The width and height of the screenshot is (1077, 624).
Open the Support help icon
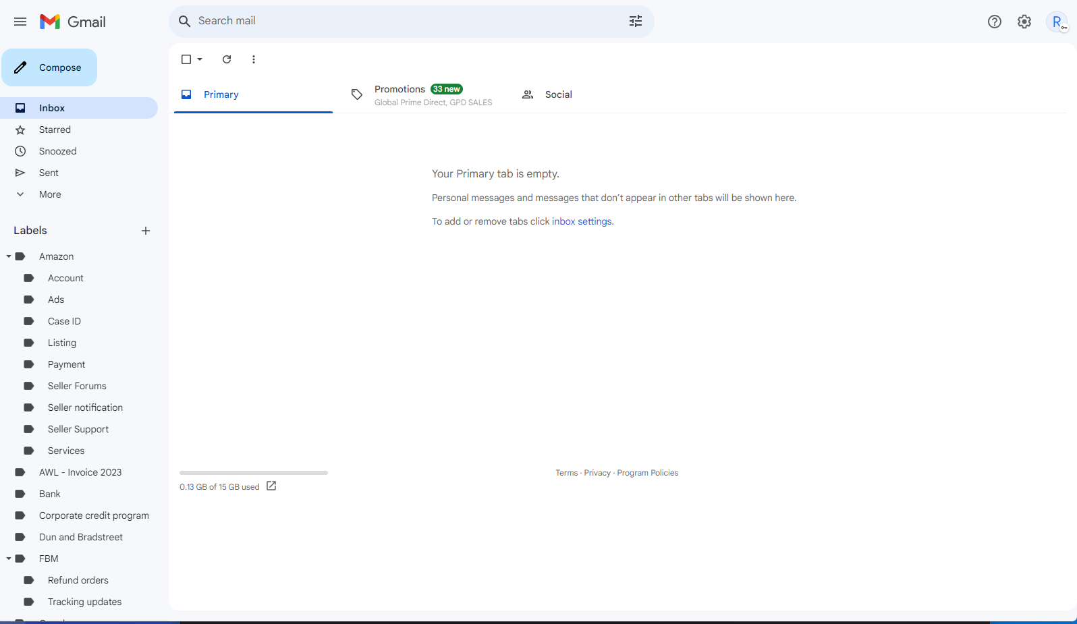(x=995, y=22)
